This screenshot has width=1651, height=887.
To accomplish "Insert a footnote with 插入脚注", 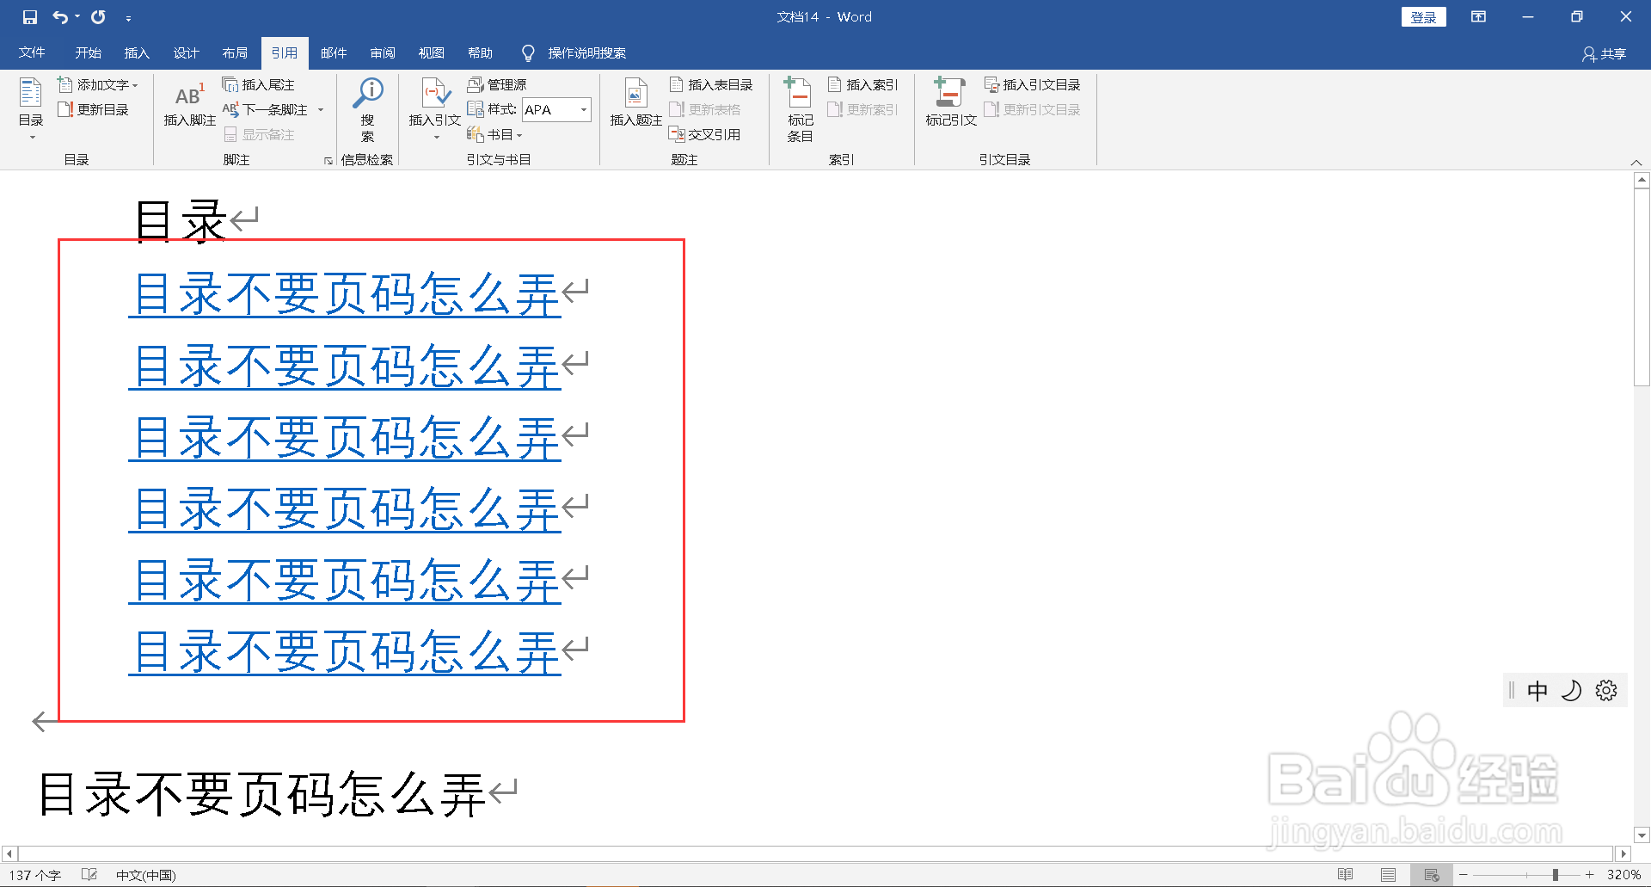I will coord(189,105).
